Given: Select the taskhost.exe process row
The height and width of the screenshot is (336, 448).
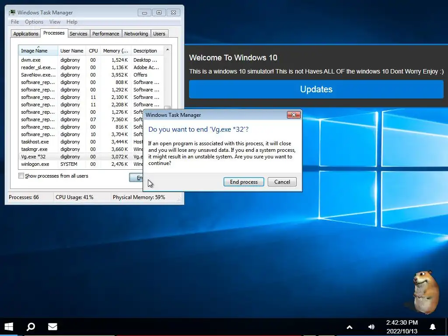Looking at the screenshot, I should [80, 142].
